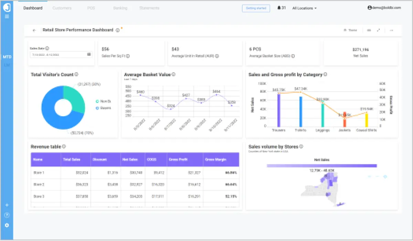This screenshot has width=413, height=241.
Task: Open the All Locations dropdown
Action: (x=304, y=8)
